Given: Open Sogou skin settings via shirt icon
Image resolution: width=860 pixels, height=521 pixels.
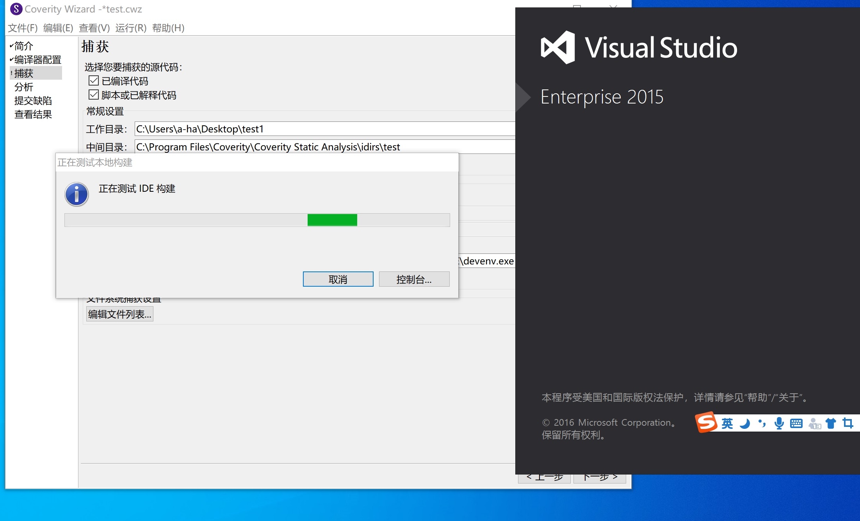Looking at the screenshot, I should point(830,423).
